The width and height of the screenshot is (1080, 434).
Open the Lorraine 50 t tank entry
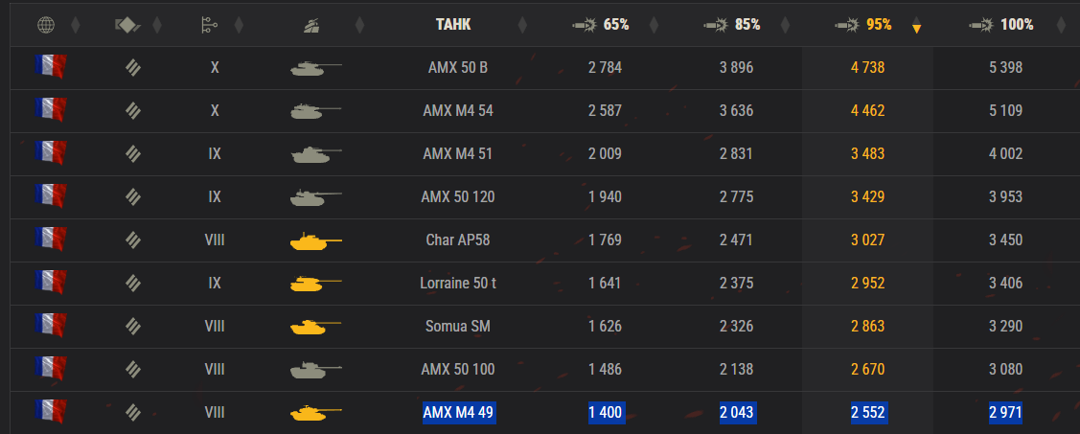point(458,284)
